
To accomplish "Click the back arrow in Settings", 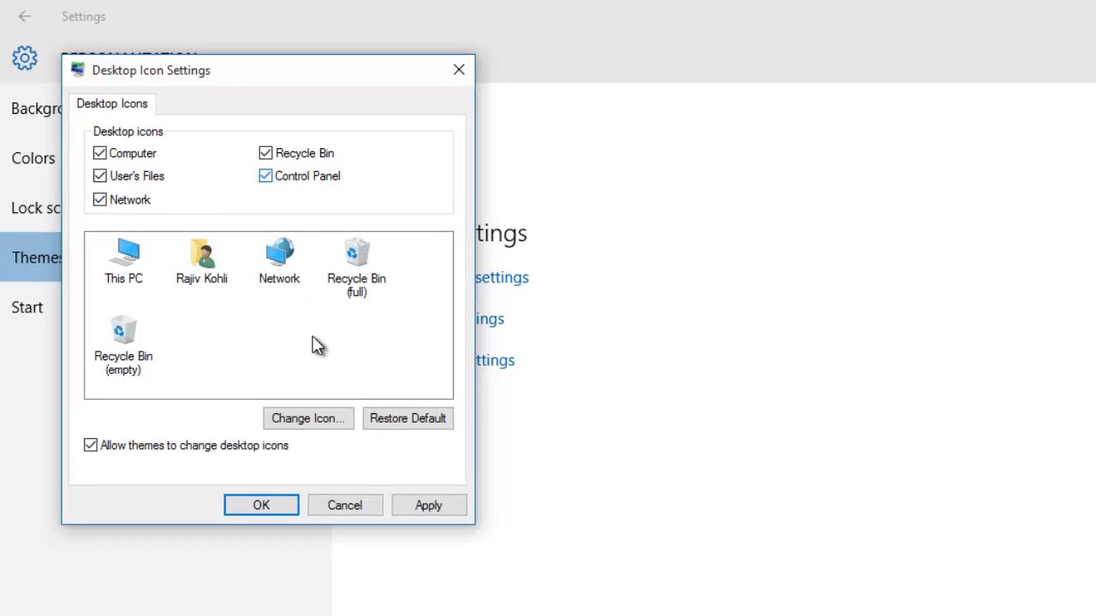I will coord(24,16).
